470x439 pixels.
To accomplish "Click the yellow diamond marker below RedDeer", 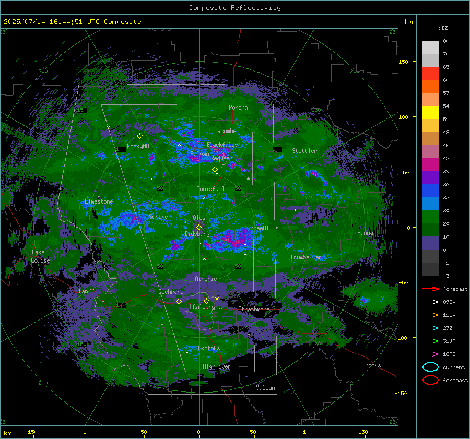I will click(215, 170).
